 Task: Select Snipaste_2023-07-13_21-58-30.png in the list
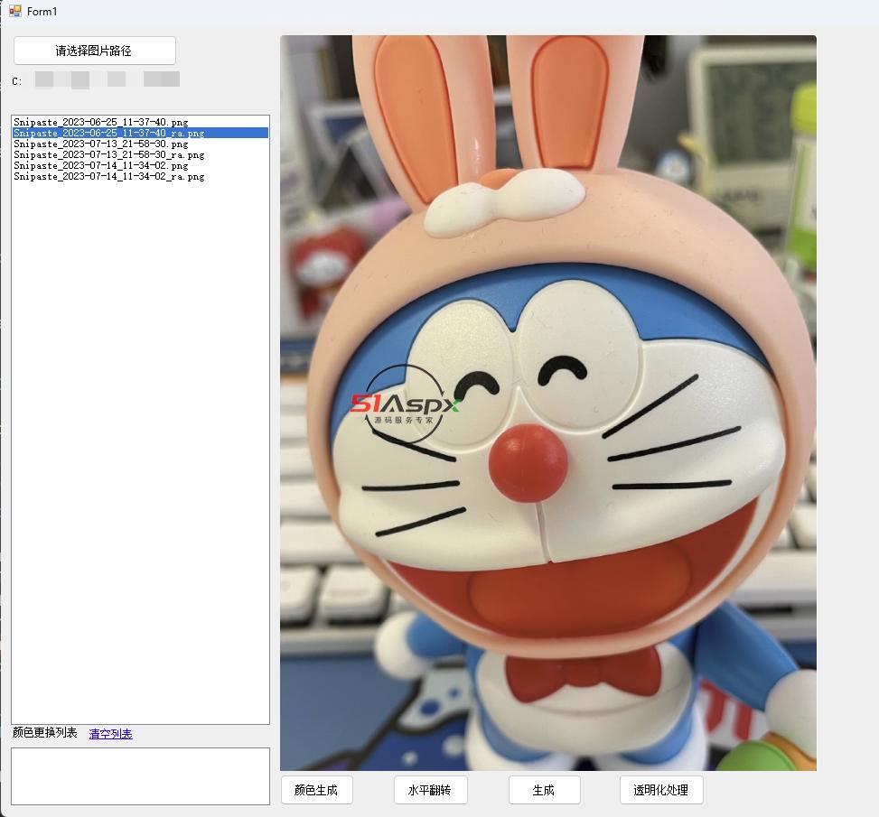coord(140,144)
